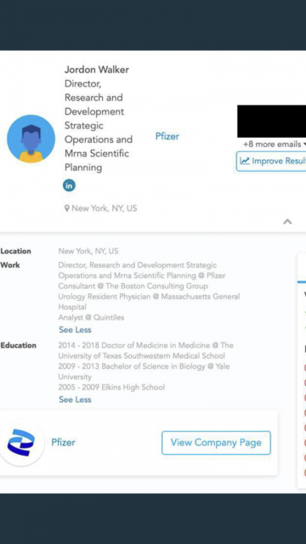Open the Pfizer link in company card
The height and width of the screenshot is (544, 306).
63,442
